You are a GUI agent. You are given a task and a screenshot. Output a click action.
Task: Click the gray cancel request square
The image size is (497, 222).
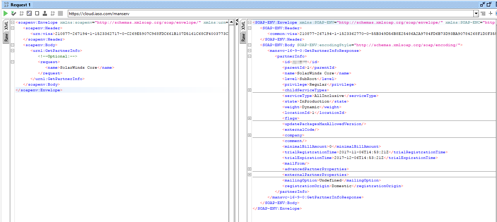tap(60, 13)
